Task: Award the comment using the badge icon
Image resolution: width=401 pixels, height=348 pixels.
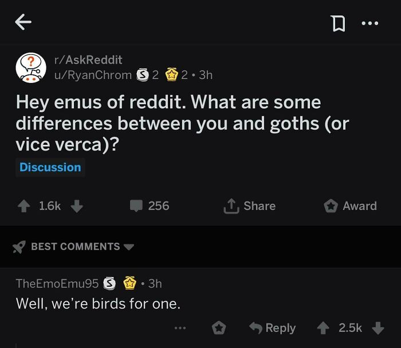Action: tap(219, 328)
